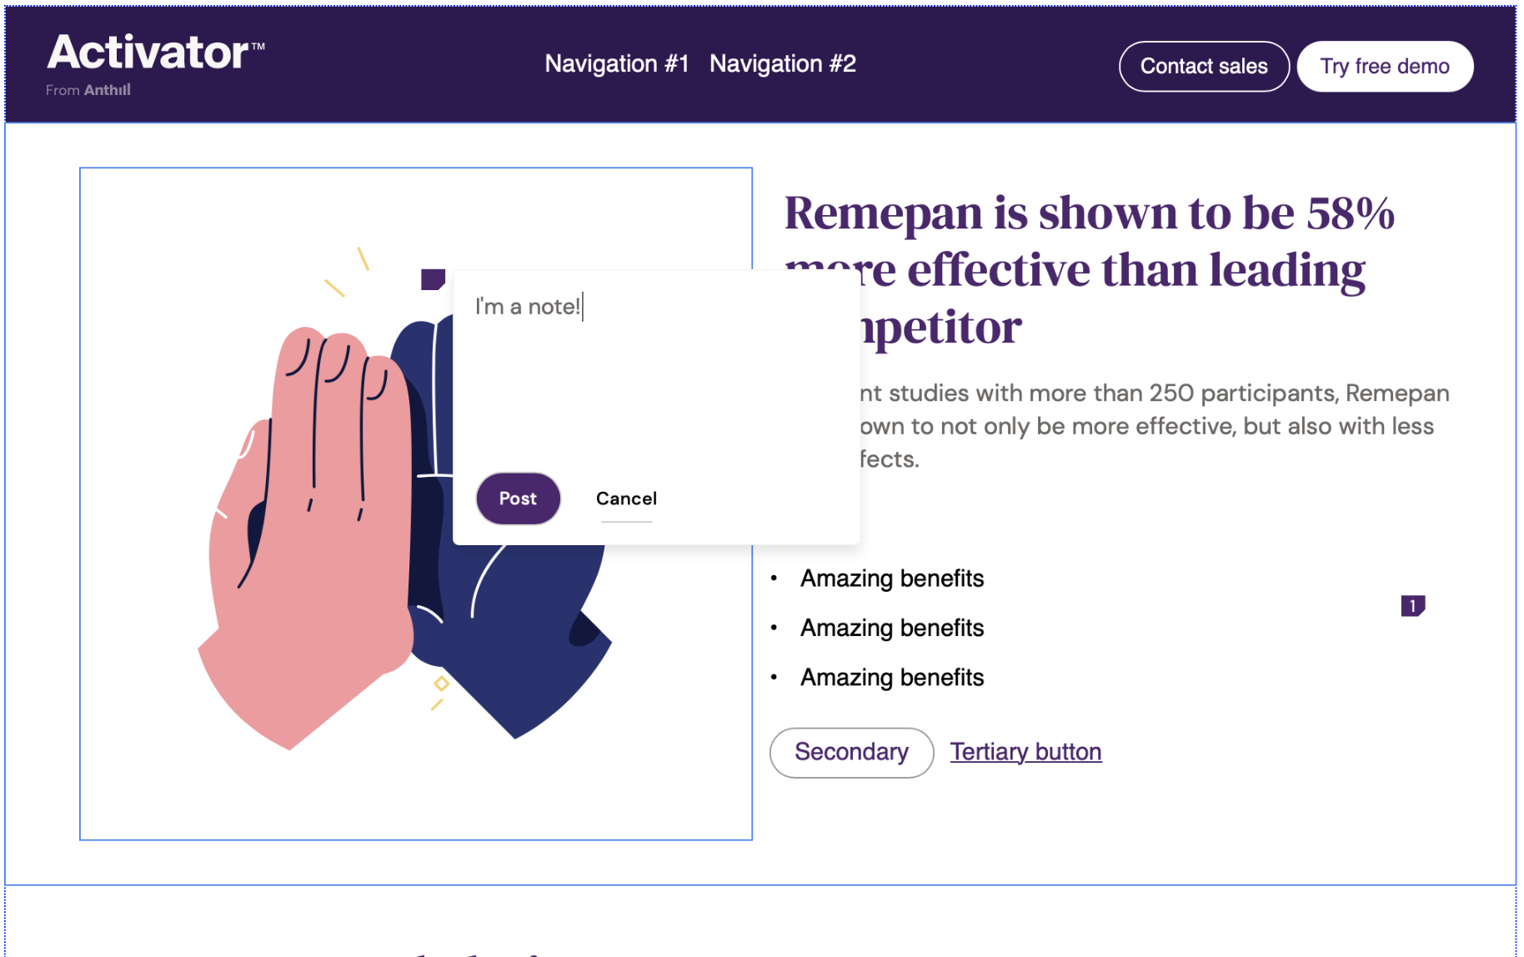Click the Try free demo button
This screenshot has height=957, width=1524.
[x=1384, y=67]
